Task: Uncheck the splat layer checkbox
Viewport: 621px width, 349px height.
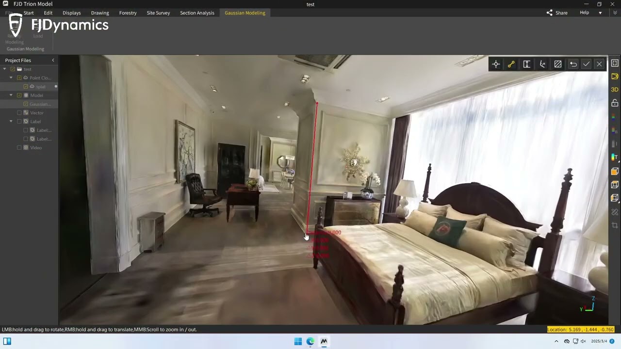Action: click(x=26, y=87)
